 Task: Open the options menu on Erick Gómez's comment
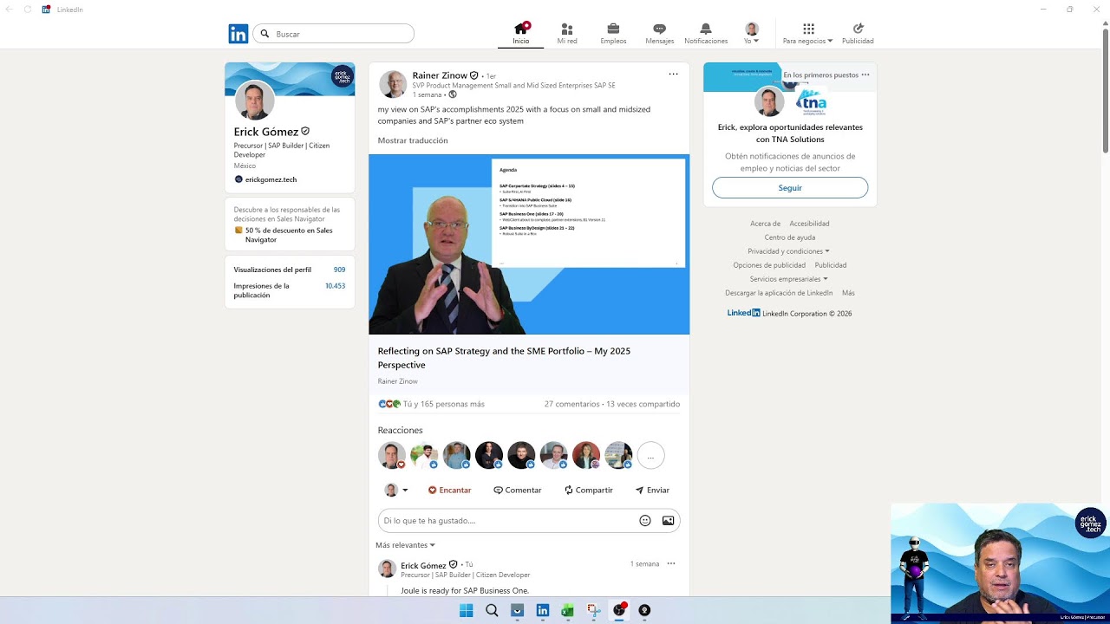point(670,564)
